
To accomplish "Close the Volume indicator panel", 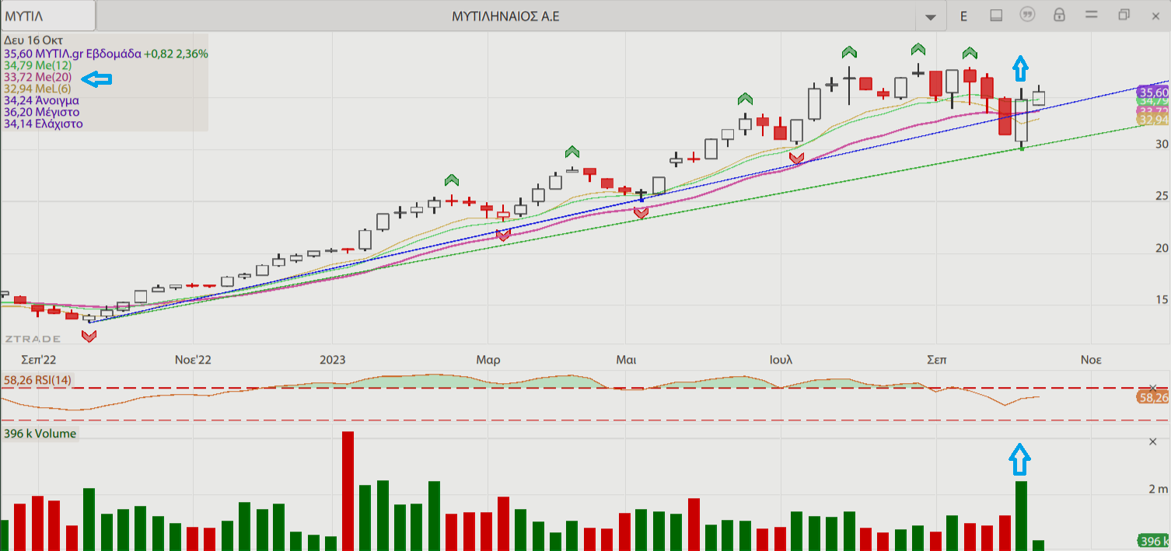I will 1153,441.
